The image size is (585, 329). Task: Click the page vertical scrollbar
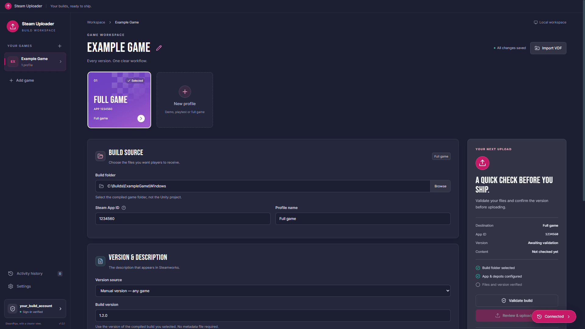pyautogui.click(x=583, y=101)
